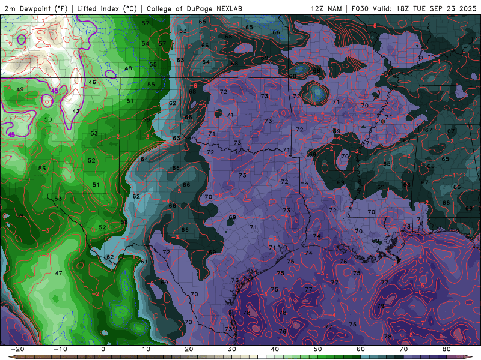
Task: Click the "59" dewpoint value on the map
Action: [x=20, y=215]
